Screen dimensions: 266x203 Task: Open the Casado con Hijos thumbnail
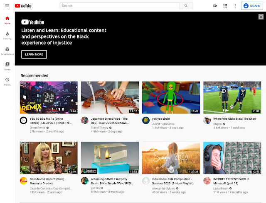[49, 158]
